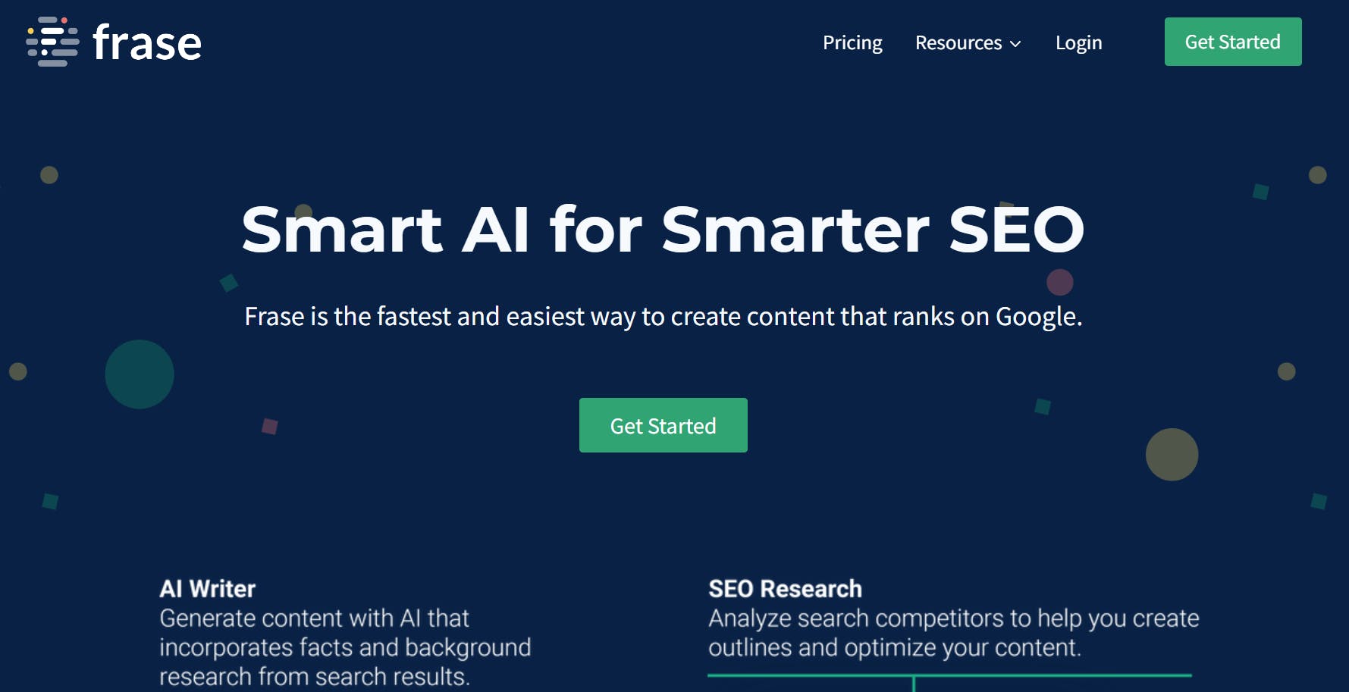Click the mauve circle near the headline

[x=1060, y=282]
